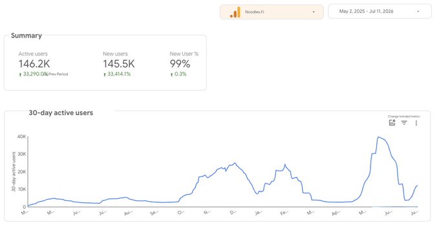
Task: Click the highest peak of the blue line
Action: (378, 137)
